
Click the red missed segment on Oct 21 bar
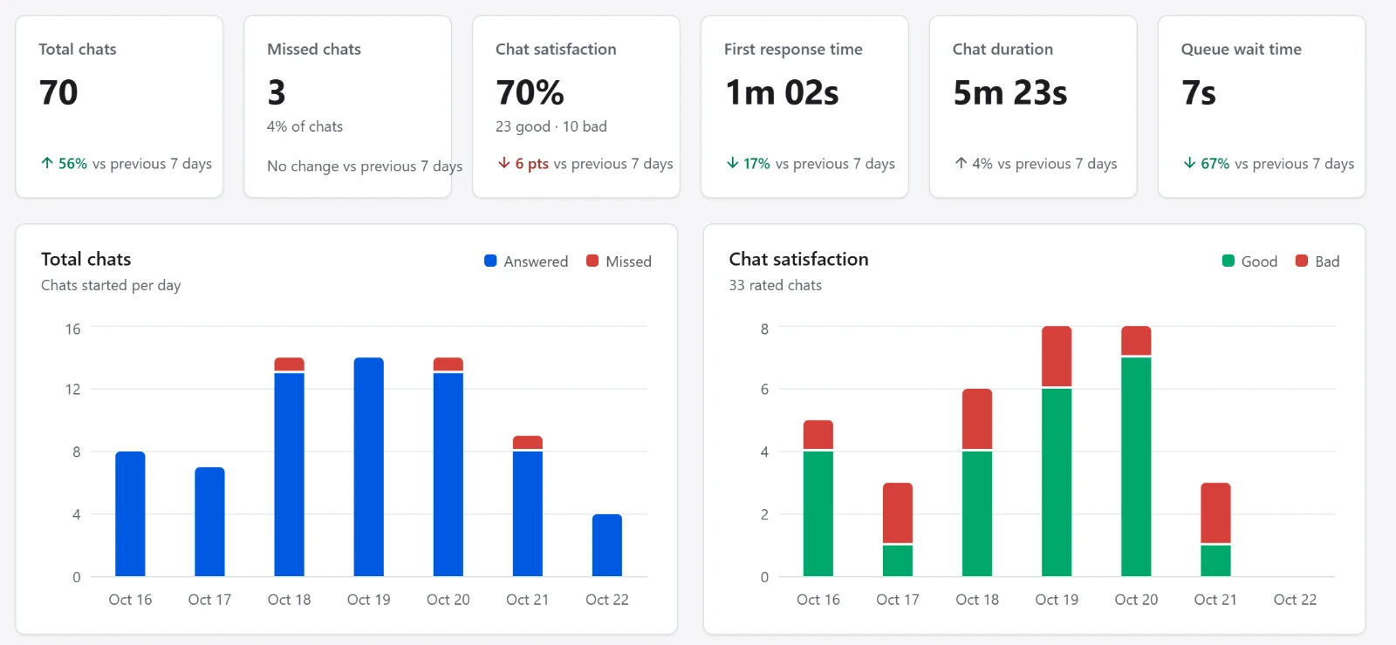528,443
